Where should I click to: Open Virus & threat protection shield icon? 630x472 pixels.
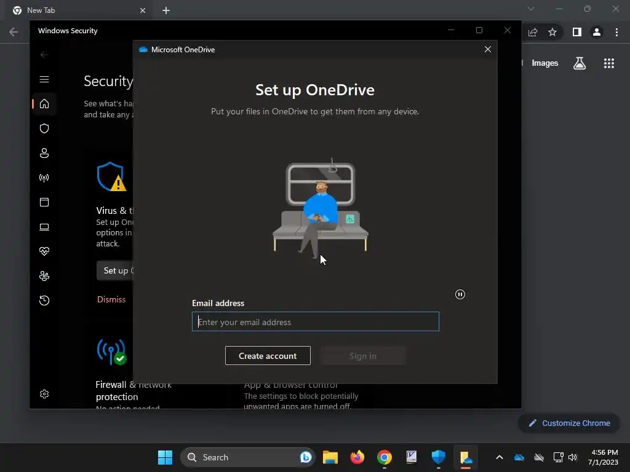tap(44, 128)
